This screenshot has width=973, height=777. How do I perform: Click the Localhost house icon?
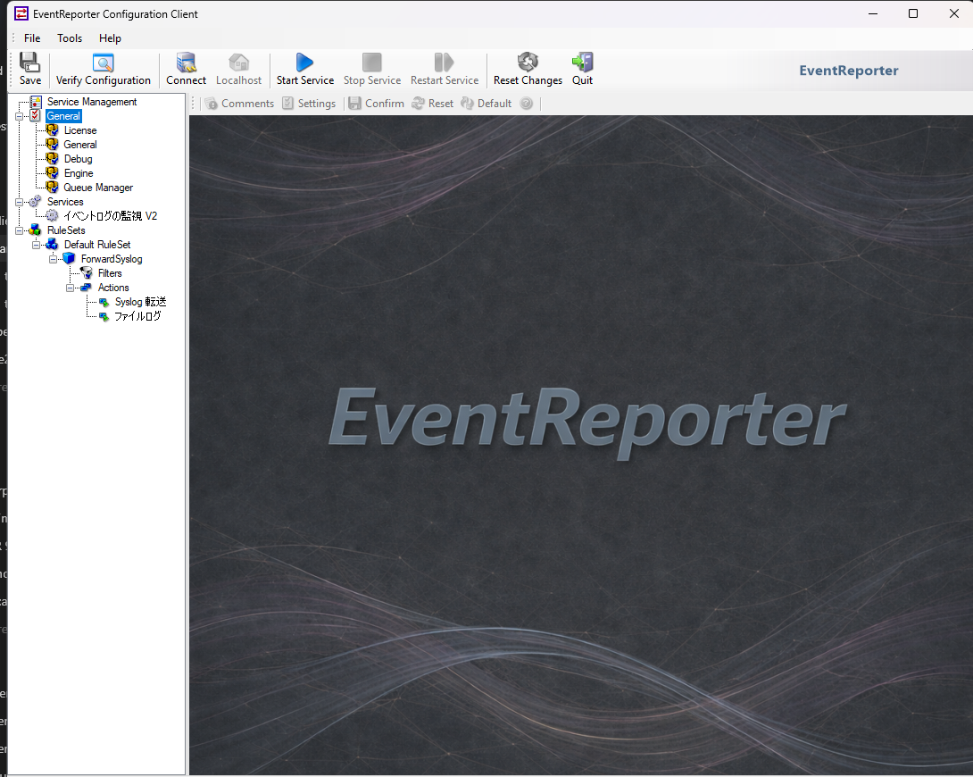click(238, 62)
